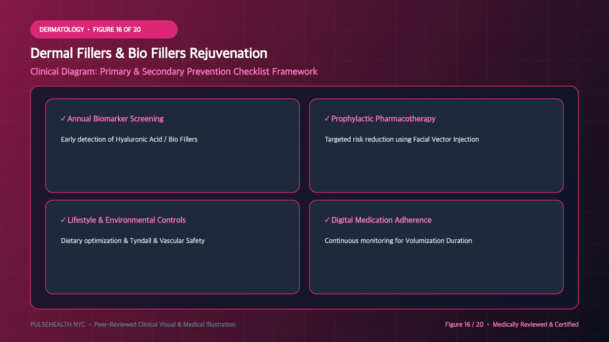The height and width of the screenshot is (342, 609).
Task: Select the 'Dermal Fillers & Bio Fillers Rejuvenation' title
Action: coord(149,53)
